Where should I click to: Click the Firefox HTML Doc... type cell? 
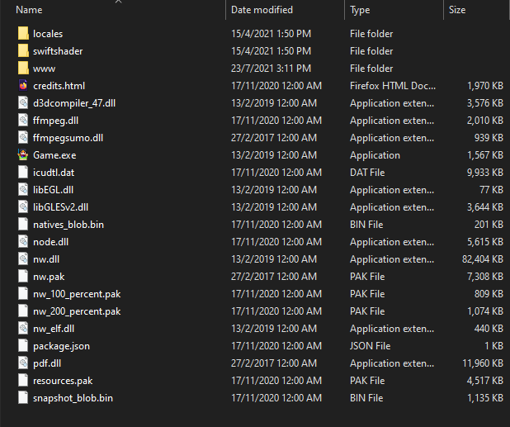click(393, 86)
